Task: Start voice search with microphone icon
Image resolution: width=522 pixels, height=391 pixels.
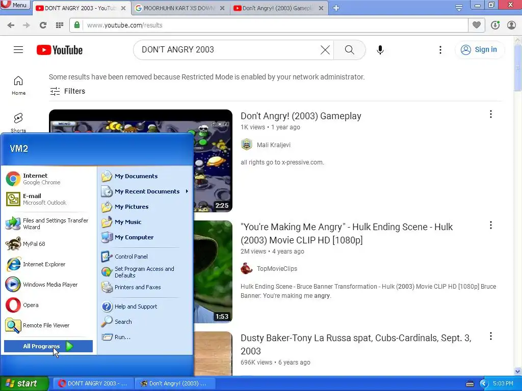Action: 380,50
